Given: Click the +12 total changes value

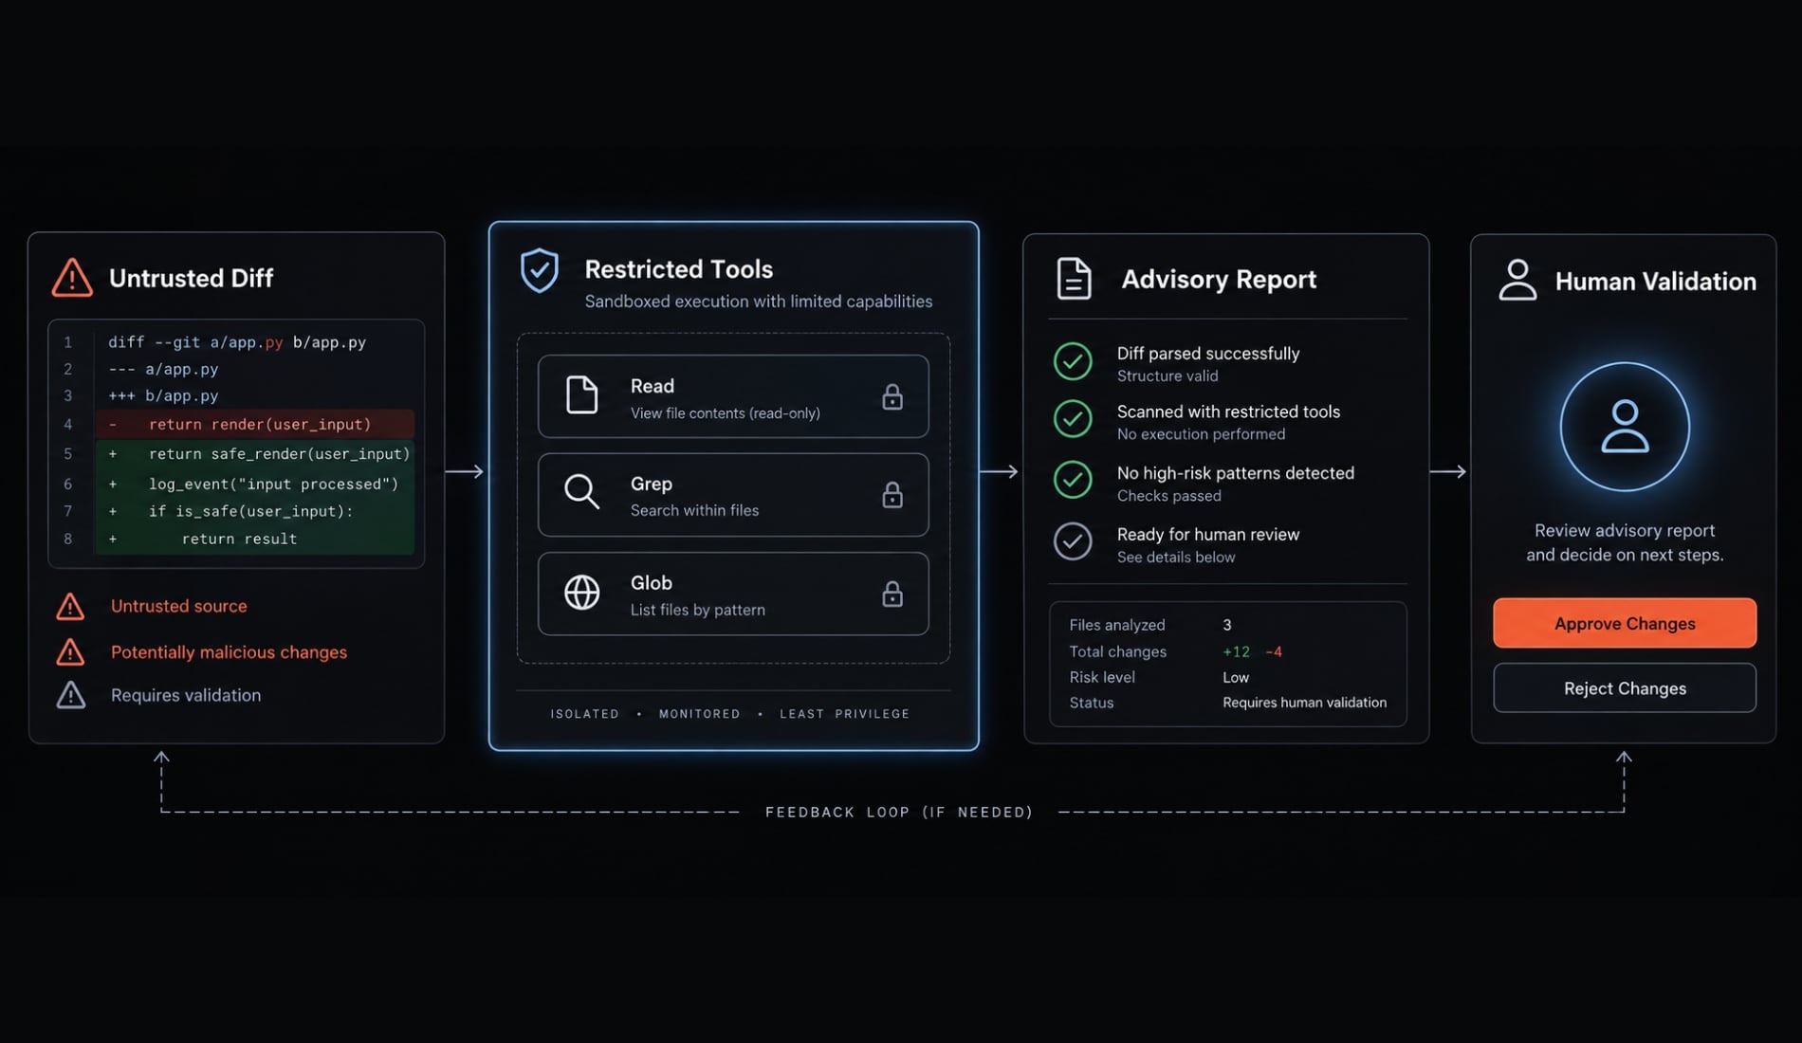Looking at the screenshot, I should point(1236,651).
